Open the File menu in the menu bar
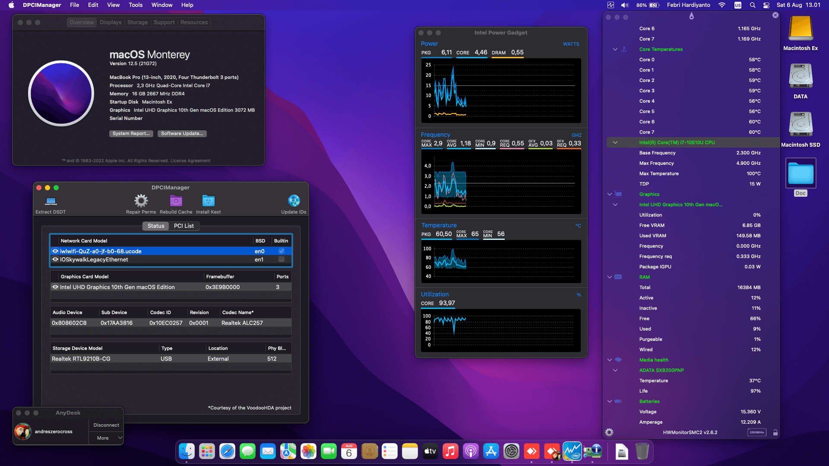Screen dimensions: 829x466 point(75,5)
